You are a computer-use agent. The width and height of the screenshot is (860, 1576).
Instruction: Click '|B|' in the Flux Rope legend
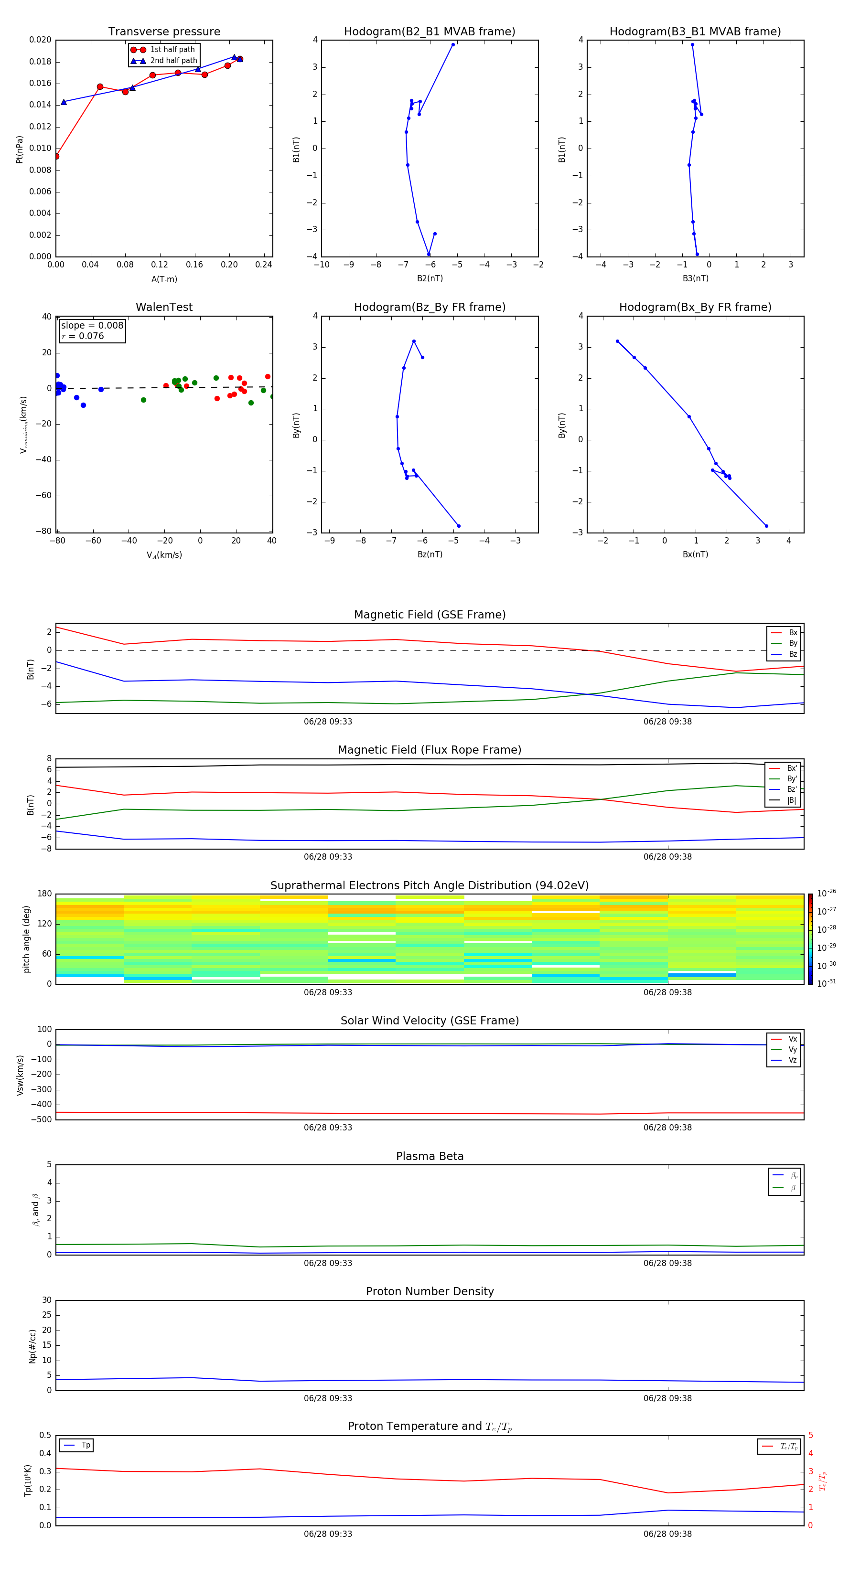point(792,800)
